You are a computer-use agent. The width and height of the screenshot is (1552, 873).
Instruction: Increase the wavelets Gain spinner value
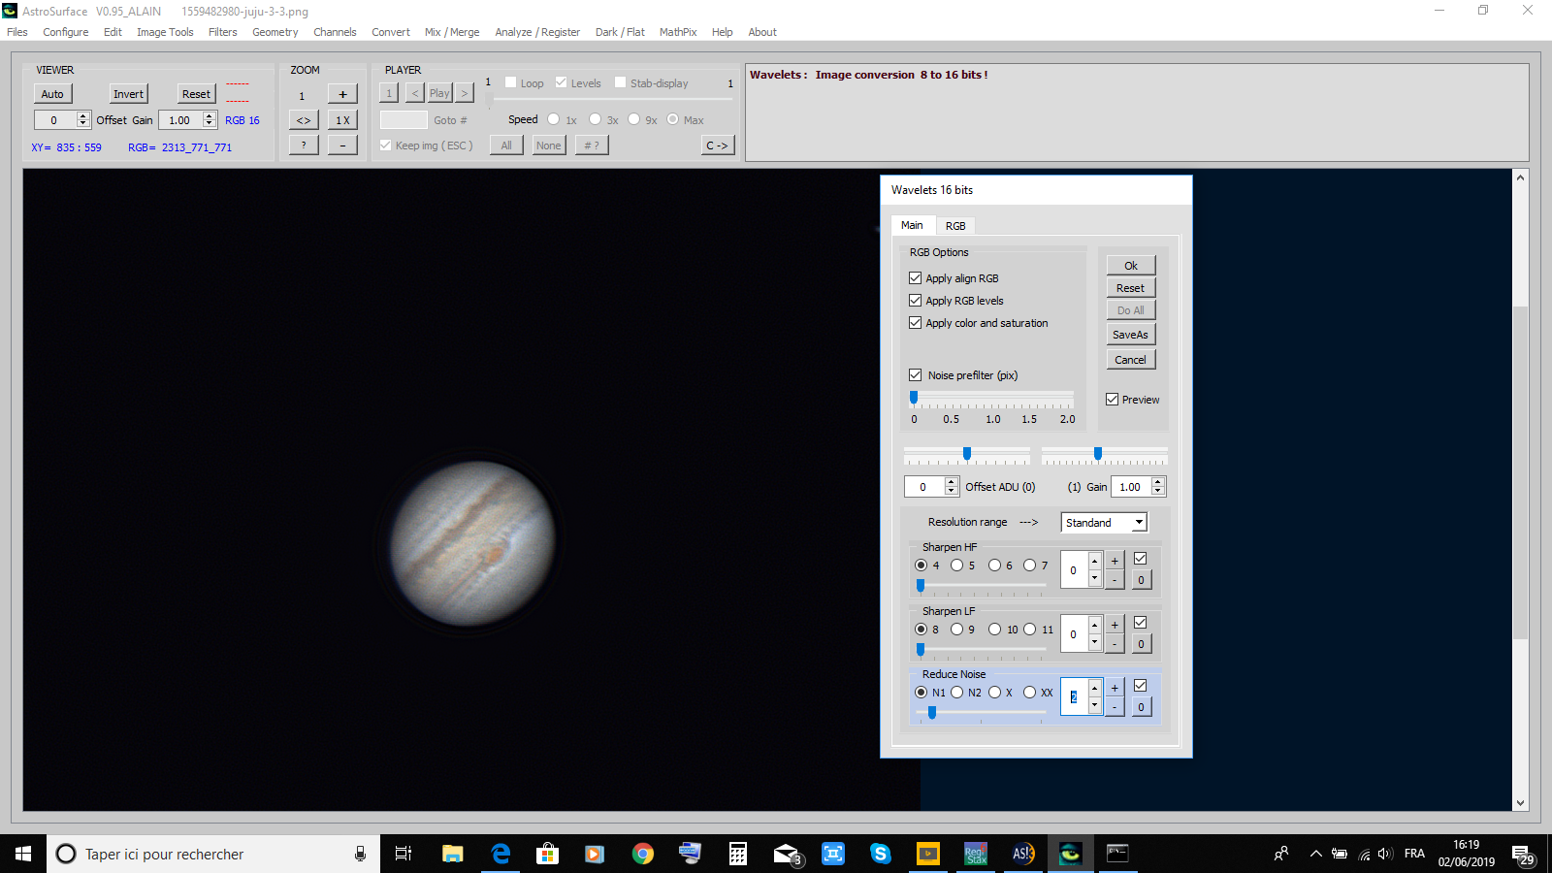pos(1158,482)
